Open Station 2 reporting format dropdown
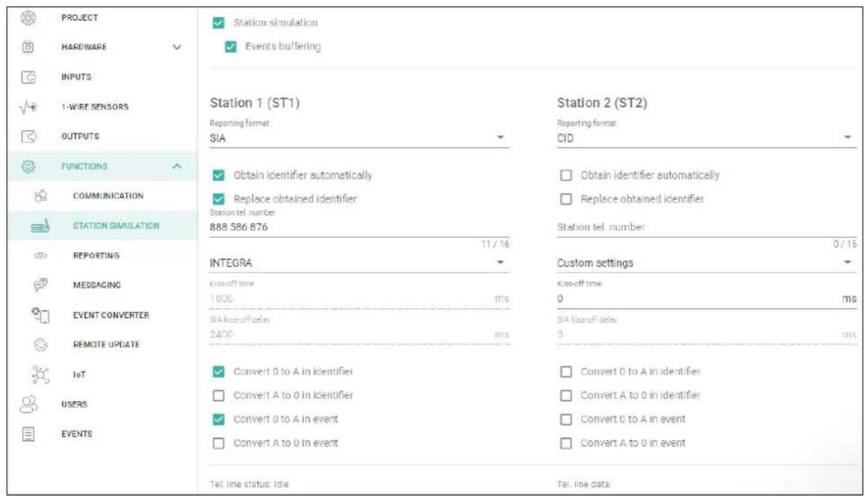865x496 pixels. [x=706, y=138]
